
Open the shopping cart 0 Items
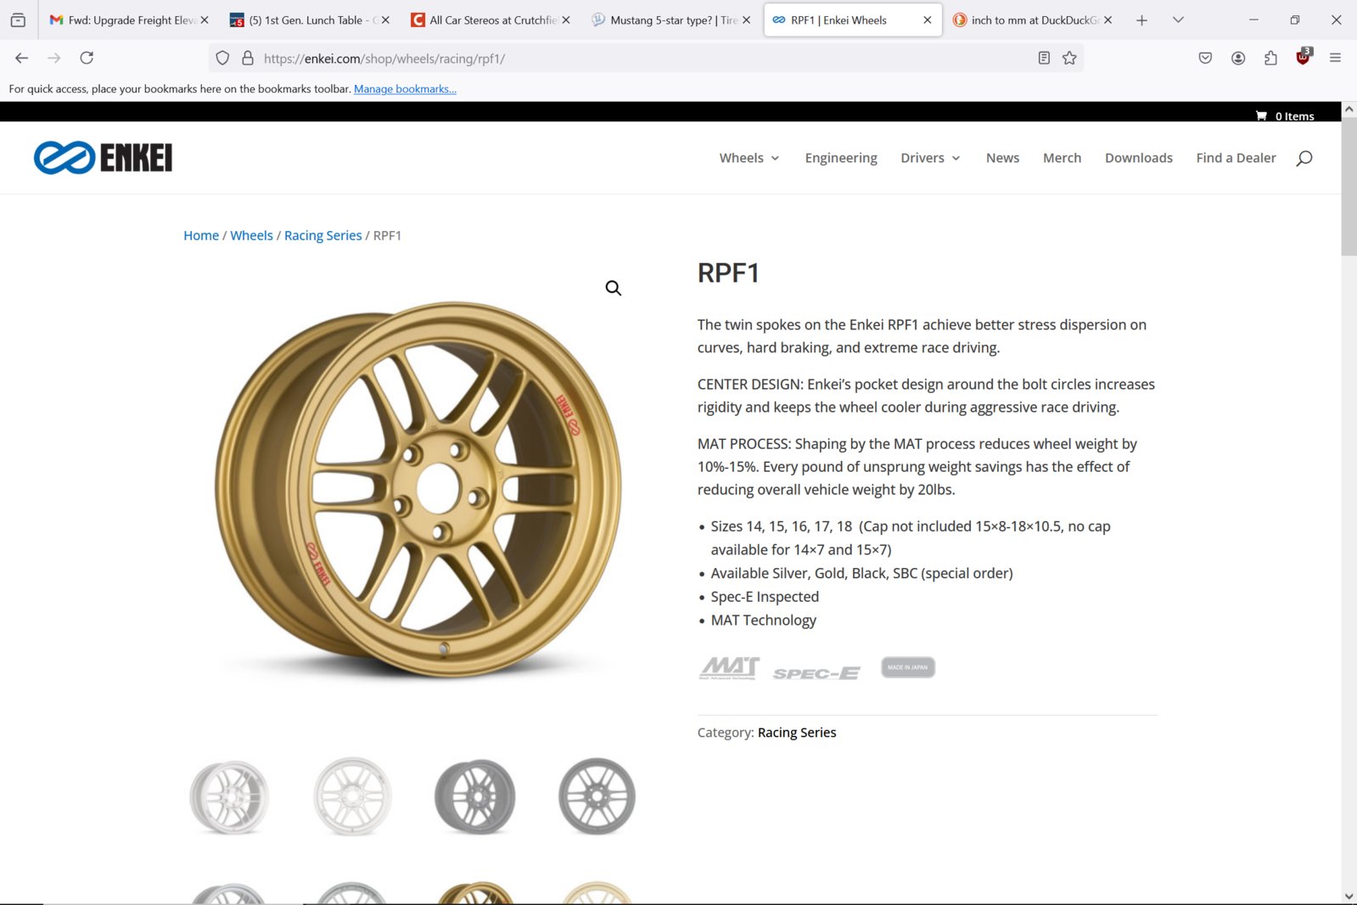[1285, 116]
